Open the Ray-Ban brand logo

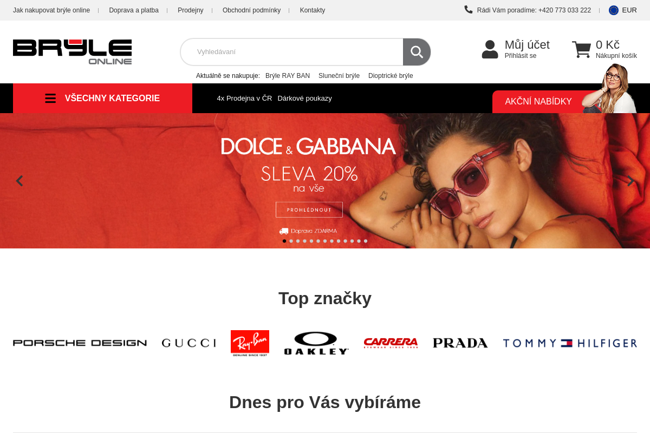(250, 343)
